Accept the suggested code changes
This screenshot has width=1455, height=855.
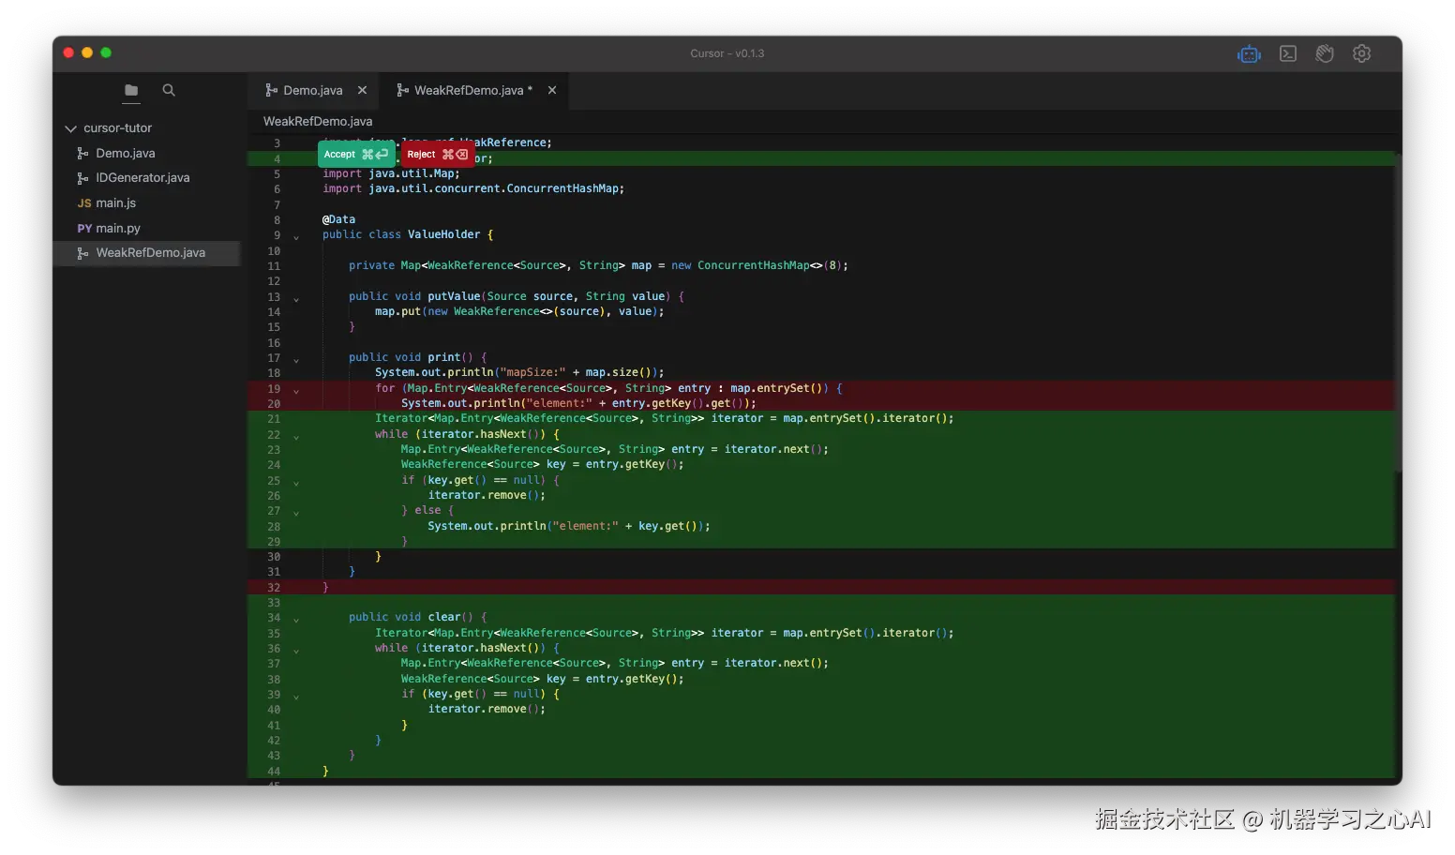click(x=355, y=154)
